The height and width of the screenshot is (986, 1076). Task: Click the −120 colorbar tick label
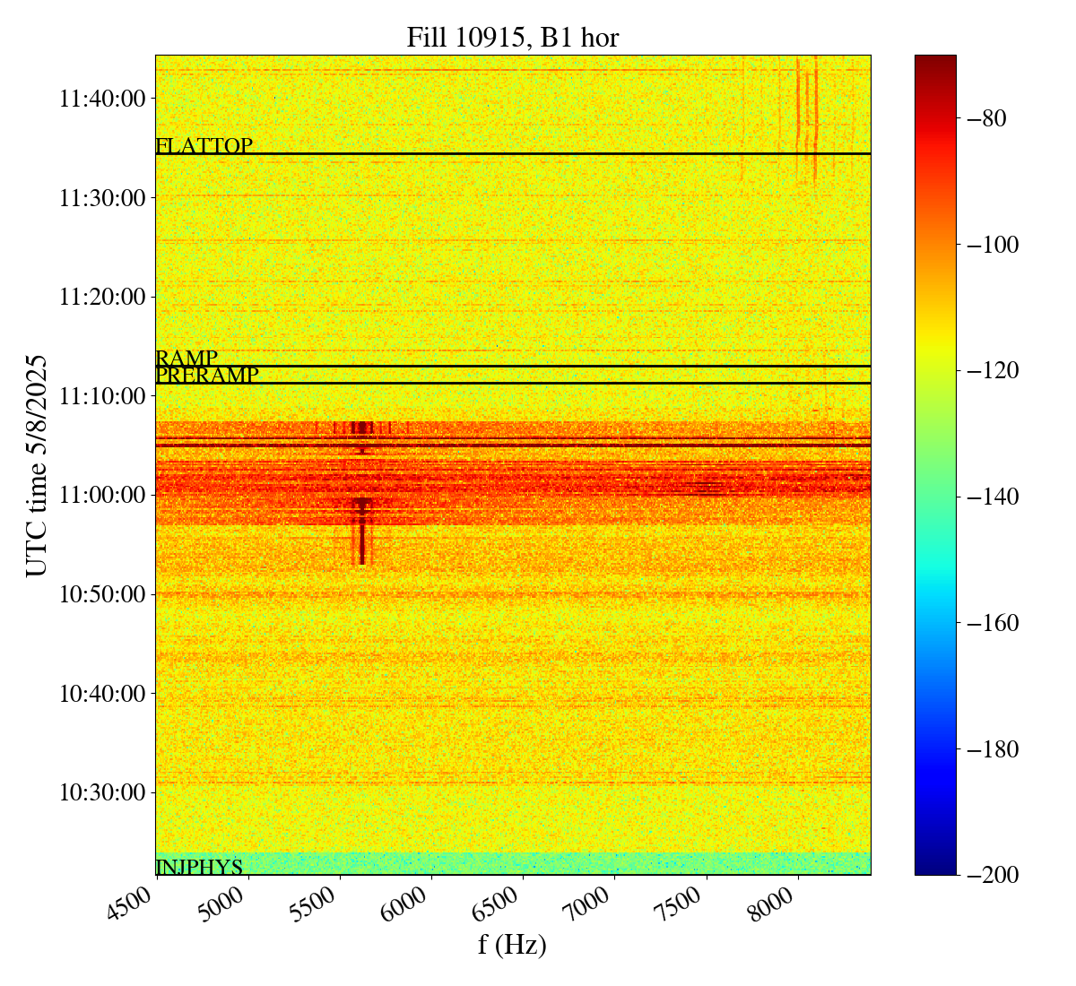985,370
